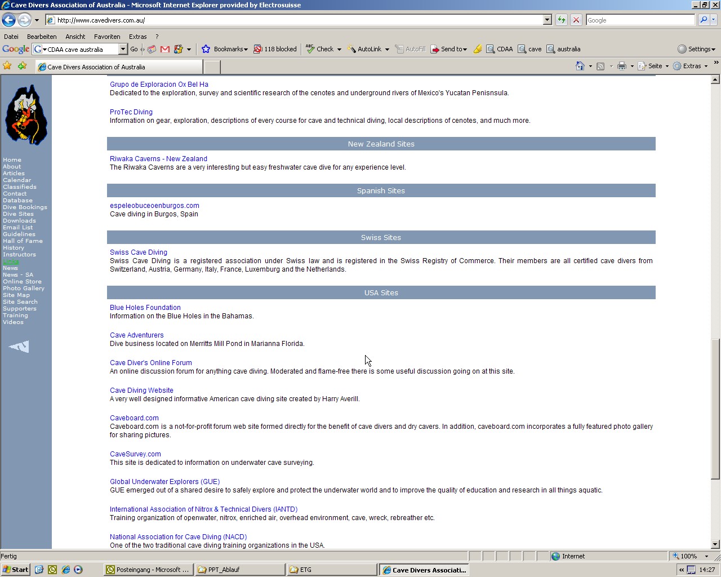
Task: Go to Hall of Fame in sidebar
Action: (23, 241)
